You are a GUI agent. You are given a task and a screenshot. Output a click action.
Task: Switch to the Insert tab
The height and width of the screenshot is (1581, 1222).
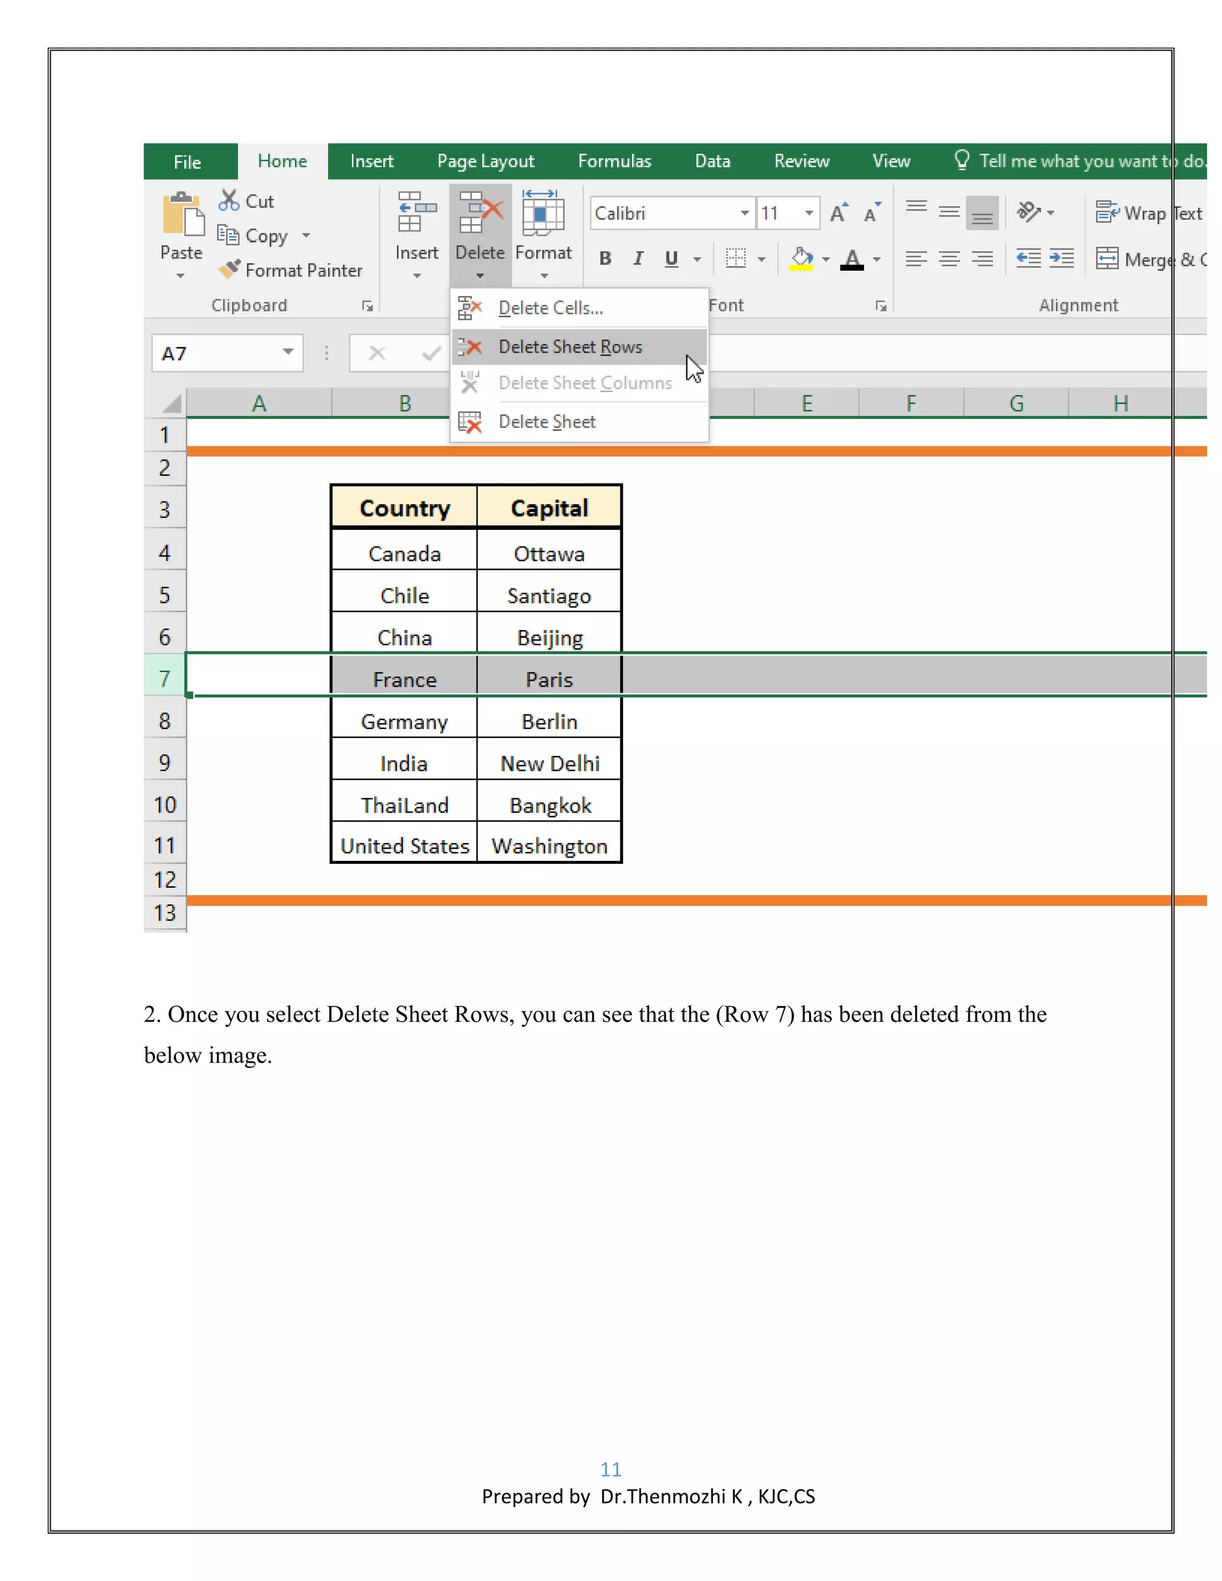[x=371, y=160]
